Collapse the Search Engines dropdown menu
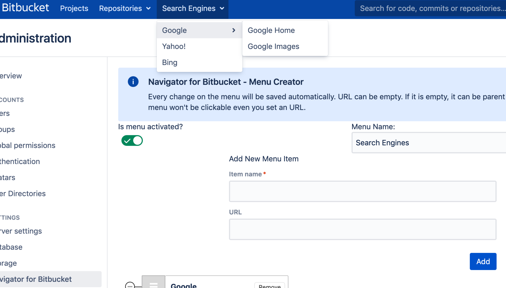This screenshot has height=288, width=506. point(193,9)
